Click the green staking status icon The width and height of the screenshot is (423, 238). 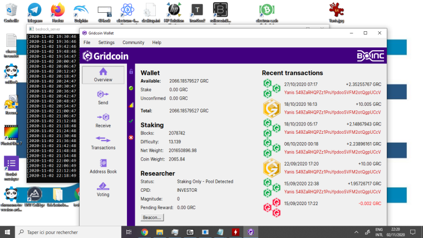click(x=131, y=88)
